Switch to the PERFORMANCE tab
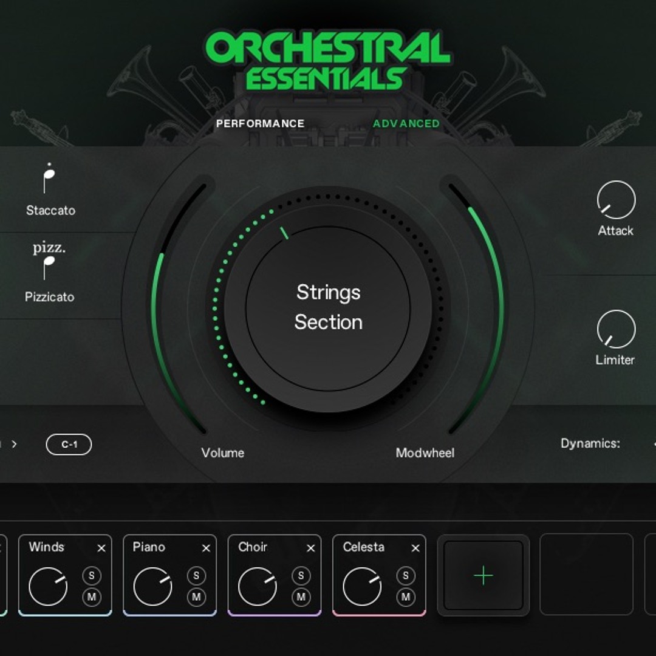 coord(262,123)
